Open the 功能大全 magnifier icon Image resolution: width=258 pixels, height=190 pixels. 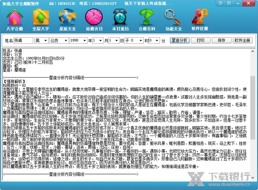[173, 17]
